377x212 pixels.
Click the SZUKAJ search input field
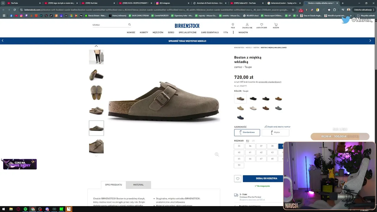point(110,25)
